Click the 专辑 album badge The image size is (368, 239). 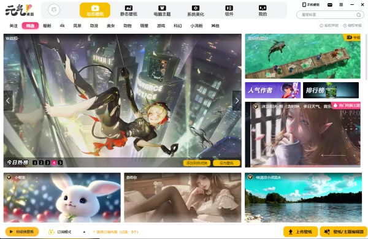(x=353, y=37)
